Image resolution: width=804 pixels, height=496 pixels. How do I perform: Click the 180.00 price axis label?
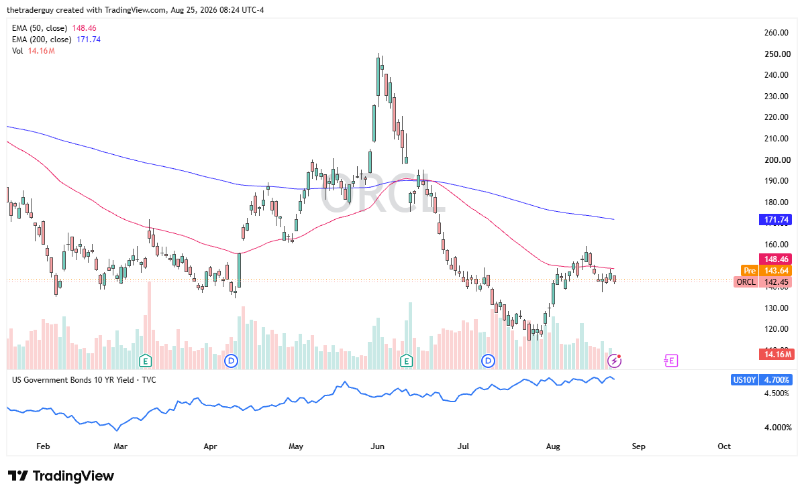pos(776,202)
